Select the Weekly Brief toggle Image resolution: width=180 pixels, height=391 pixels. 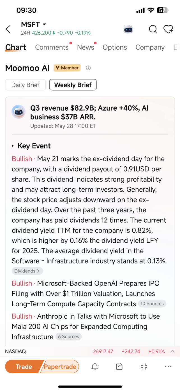[x=73, y=85]
